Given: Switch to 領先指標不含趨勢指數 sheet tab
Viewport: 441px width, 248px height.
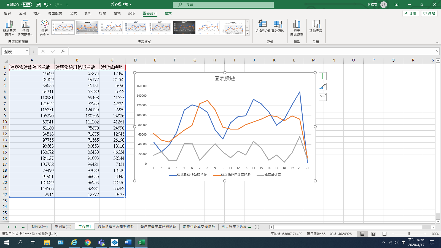Looking at the screenshot, I should click(x=116, y=227).
